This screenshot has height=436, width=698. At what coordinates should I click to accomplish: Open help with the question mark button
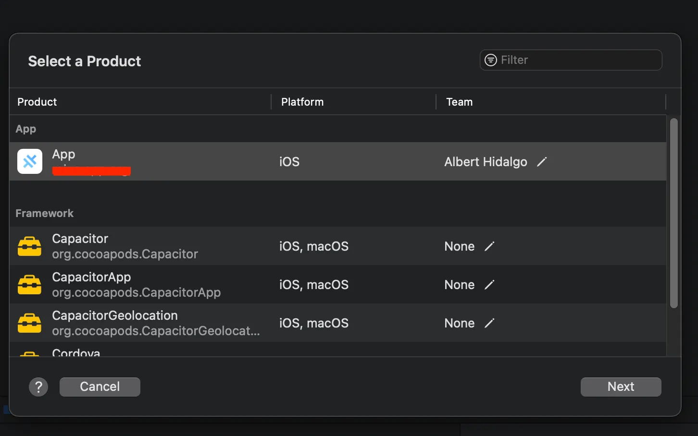(x=38, y=387)
